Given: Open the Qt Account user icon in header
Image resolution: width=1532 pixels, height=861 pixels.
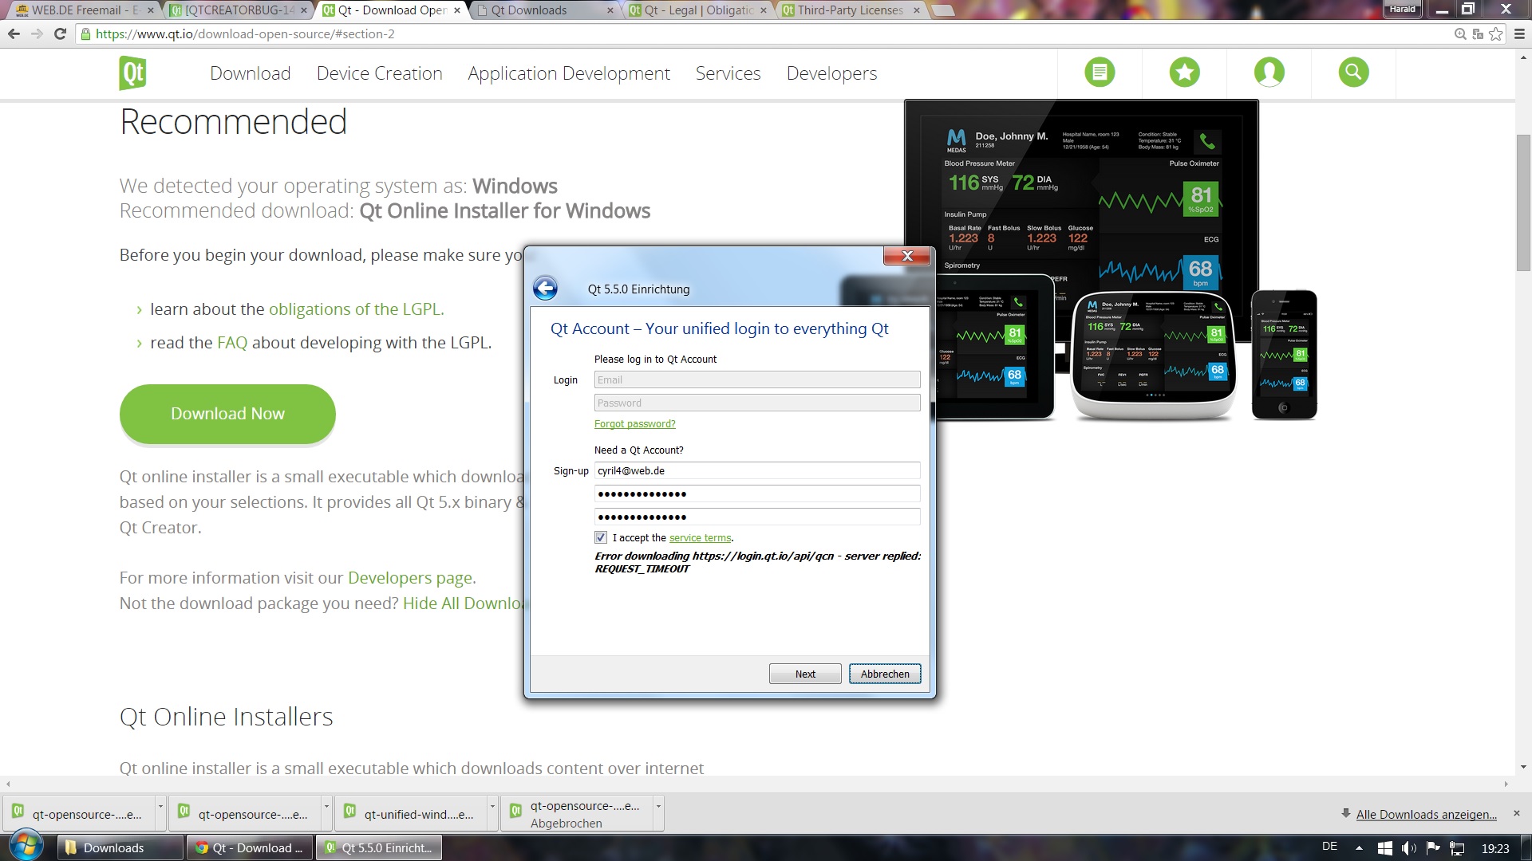Looking at the screenshot, I should pos(1269,73).
